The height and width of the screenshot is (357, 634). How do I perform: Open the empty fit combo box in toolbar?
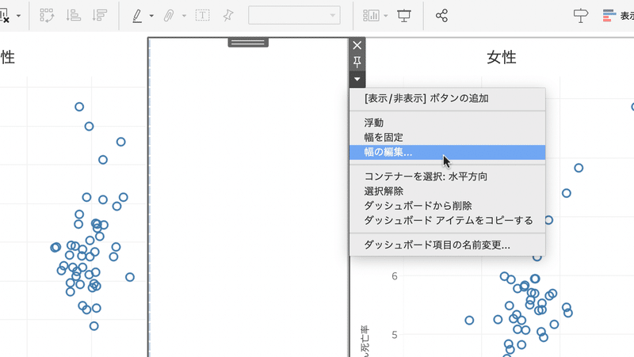click(x=294, y=15)
